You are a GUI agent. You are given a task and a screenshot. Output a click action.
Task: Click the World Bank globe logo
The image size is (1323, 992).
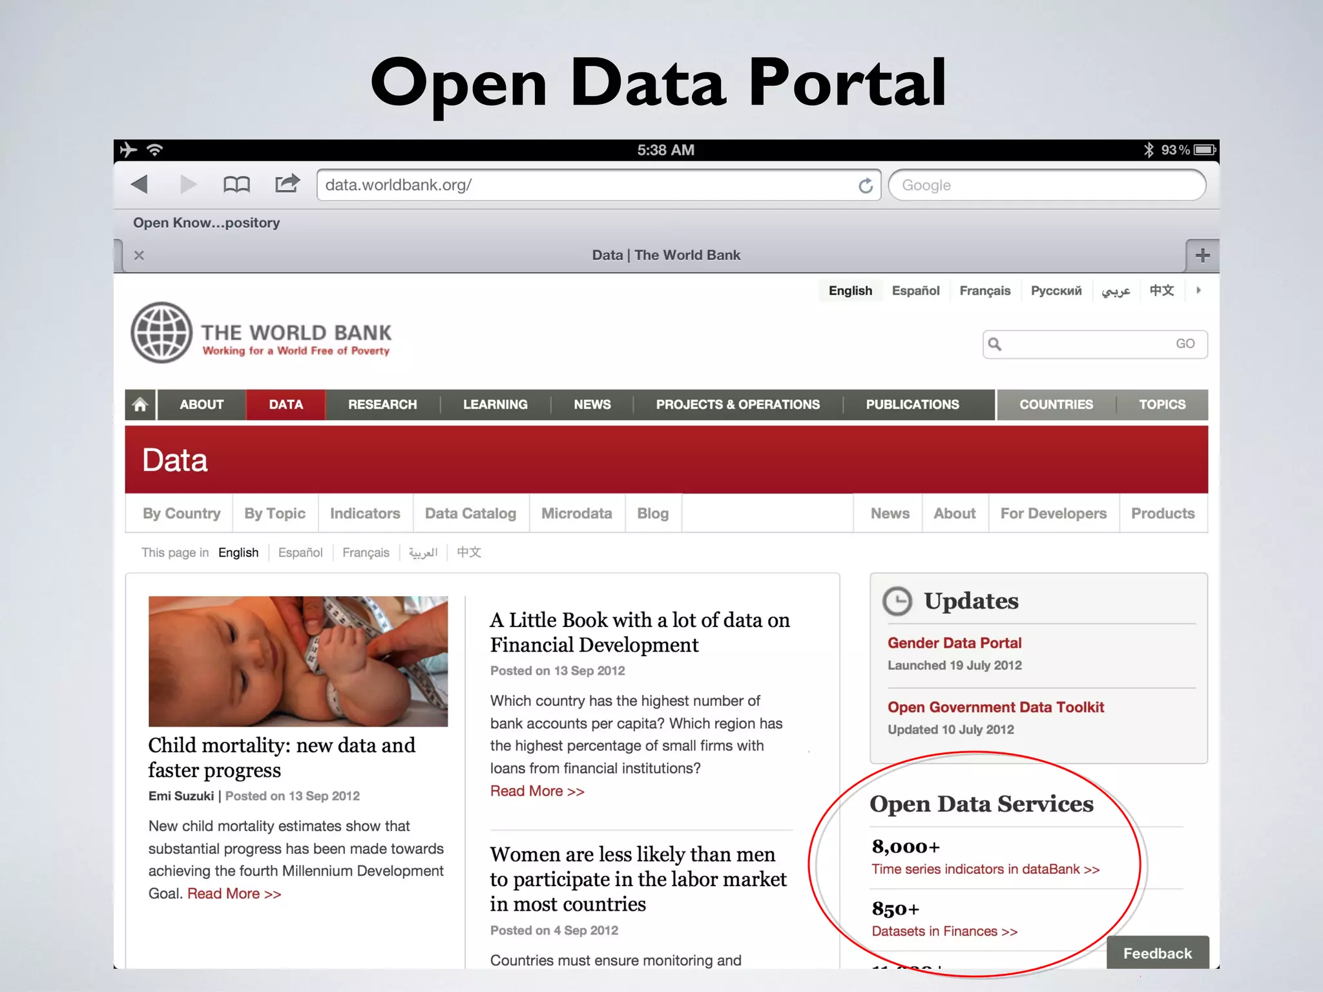[161, 333]
